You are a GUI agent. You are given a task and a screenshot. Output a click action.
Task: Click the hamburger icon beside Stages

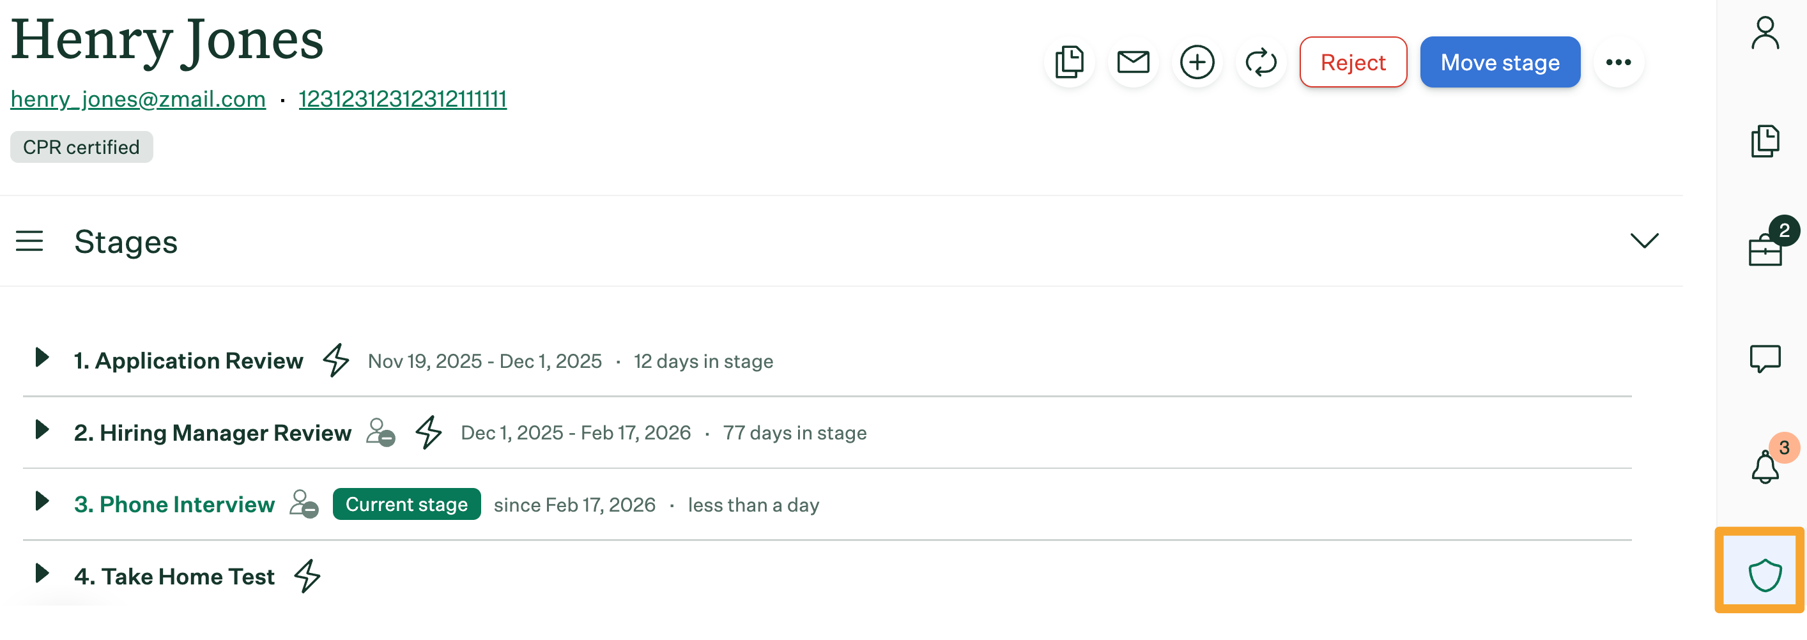click(x=29, y=241)
